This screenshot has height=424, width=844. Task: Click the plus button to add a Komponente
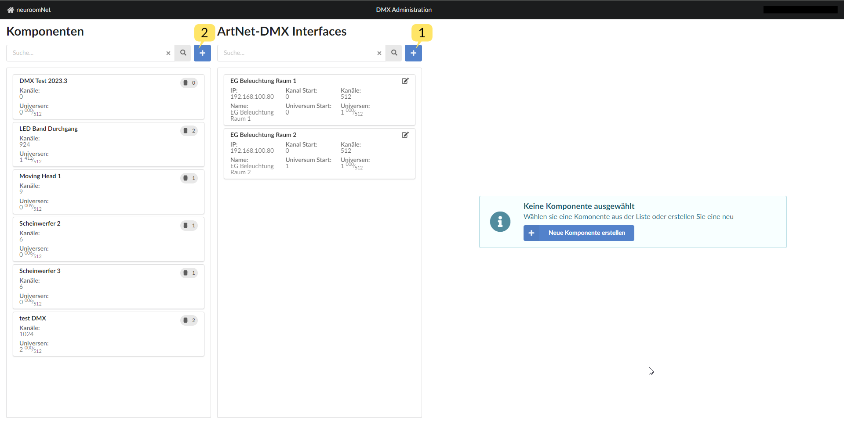pyautogui.click(x=202, y=53)
